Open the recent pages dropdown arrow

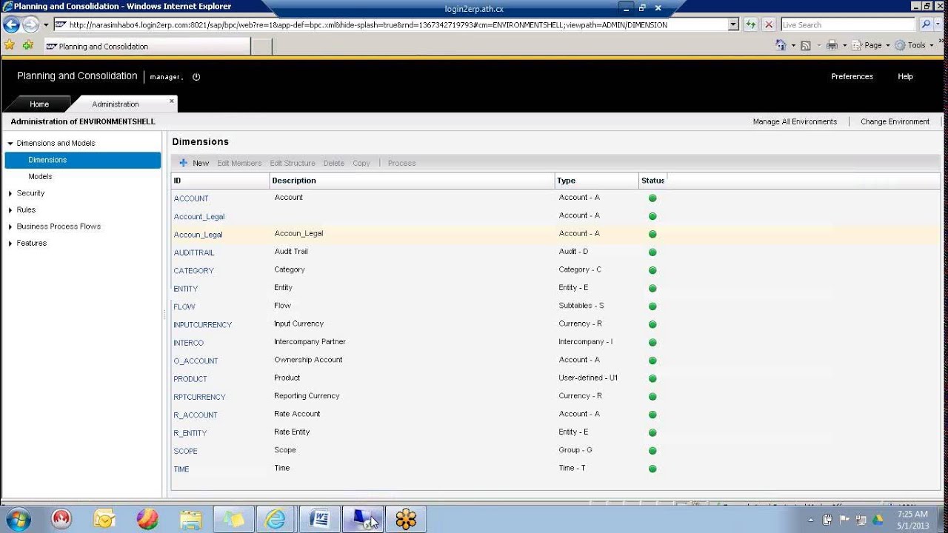[x=46, y=24]
